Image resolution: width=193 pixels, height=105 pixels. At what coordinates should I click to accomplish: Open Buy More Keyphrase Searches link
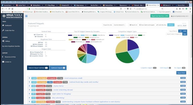click(11, 46)
